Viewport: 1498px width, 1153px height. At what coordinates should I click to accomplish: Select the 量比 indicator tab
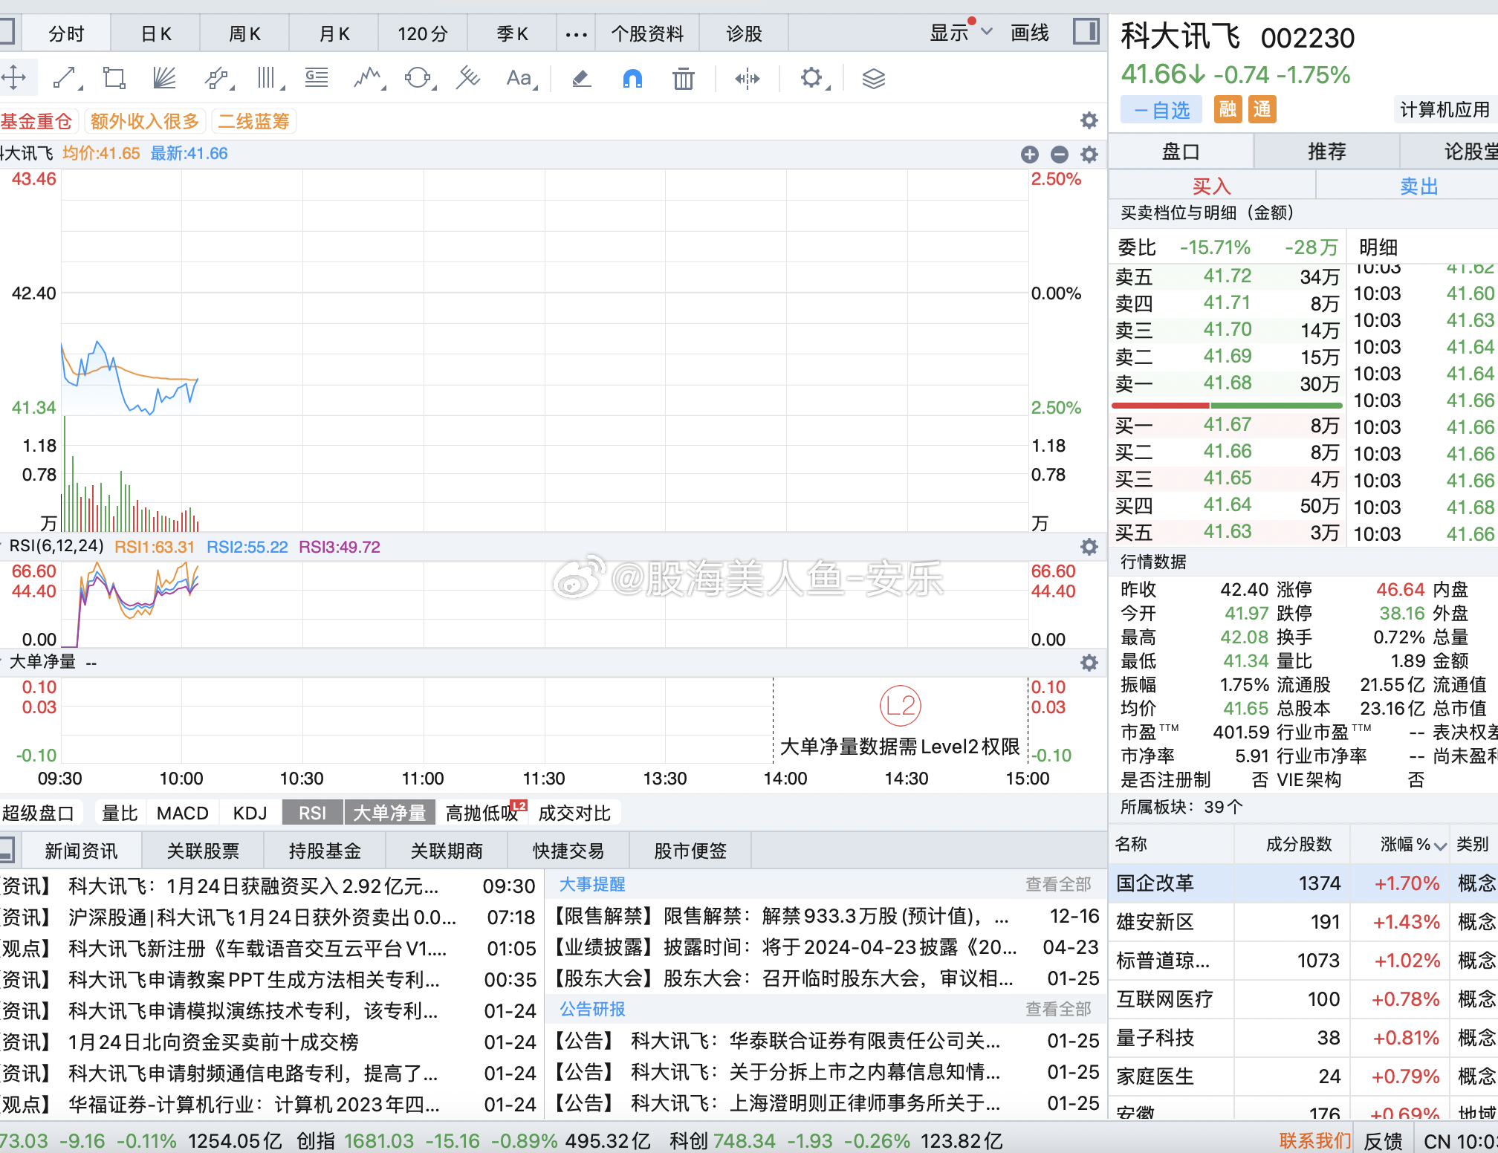click(x=120, y=813)
